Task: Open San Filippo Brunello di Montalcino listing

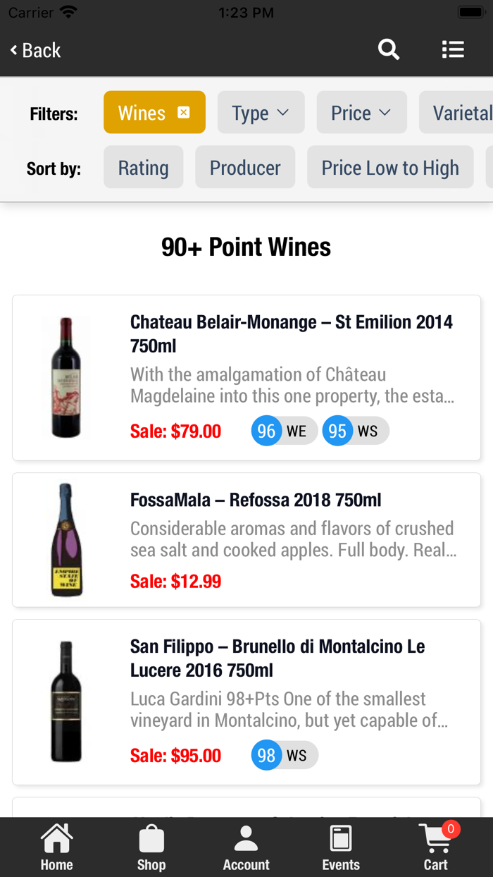Action: click(277, 658)
